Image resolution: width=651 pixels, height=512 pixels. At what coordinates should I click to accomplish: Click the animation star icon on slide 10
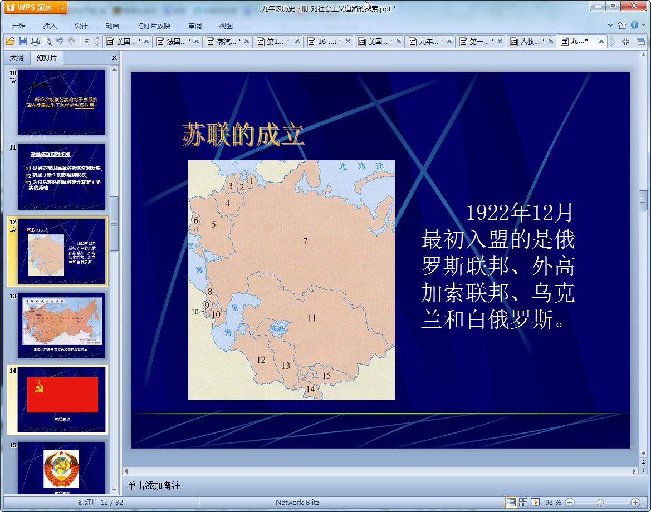(13, 81)
